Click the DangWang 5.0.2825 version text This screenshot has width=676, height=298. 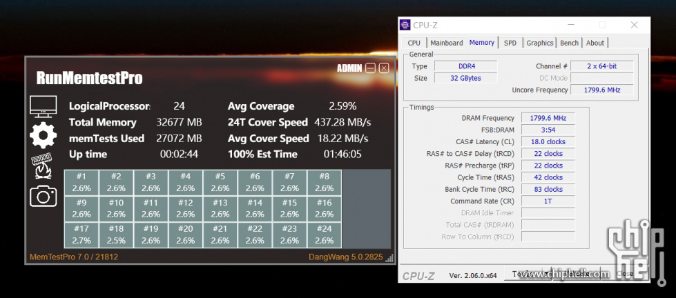345,257
